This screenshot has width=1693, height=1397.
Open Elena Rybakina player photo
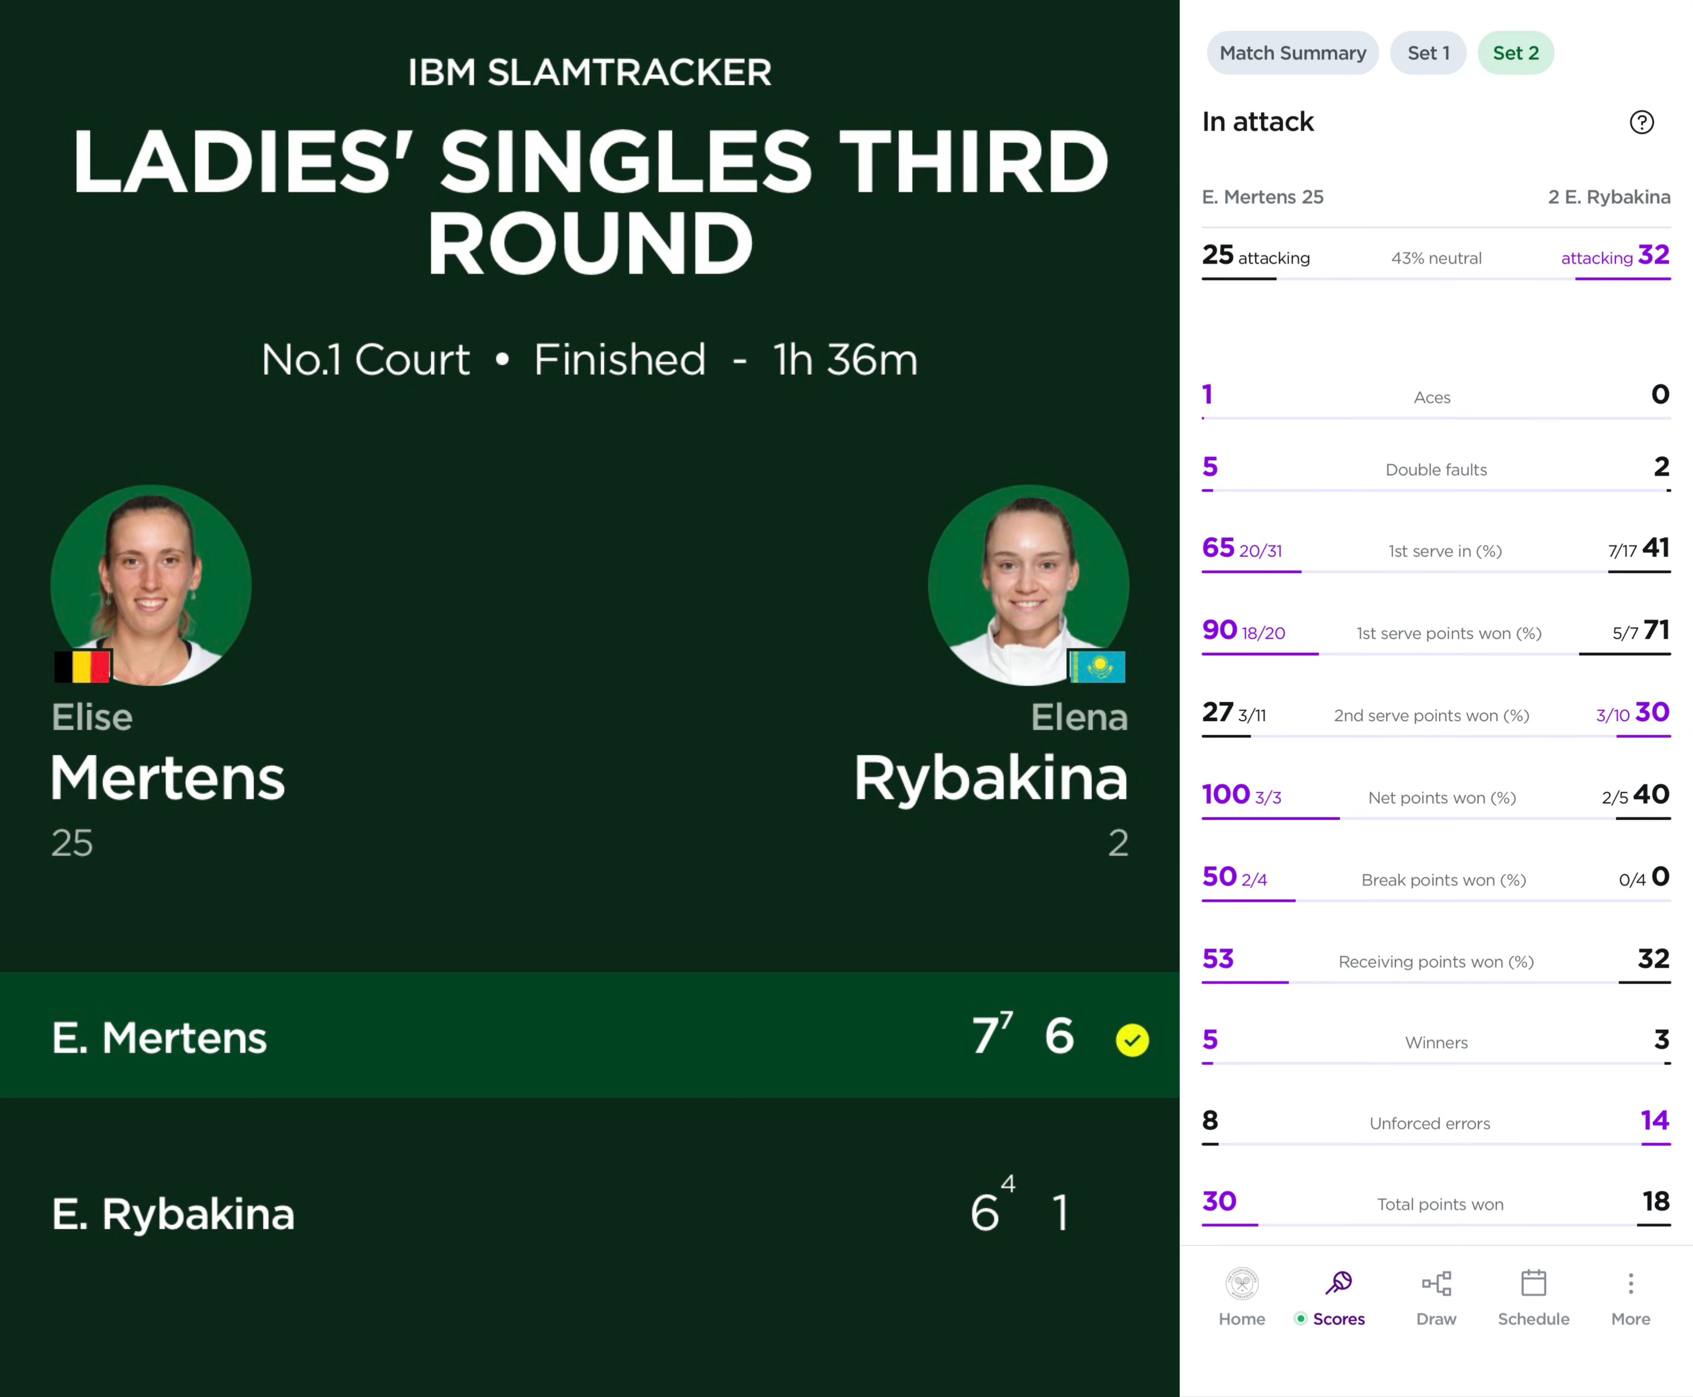point(1029,585)
